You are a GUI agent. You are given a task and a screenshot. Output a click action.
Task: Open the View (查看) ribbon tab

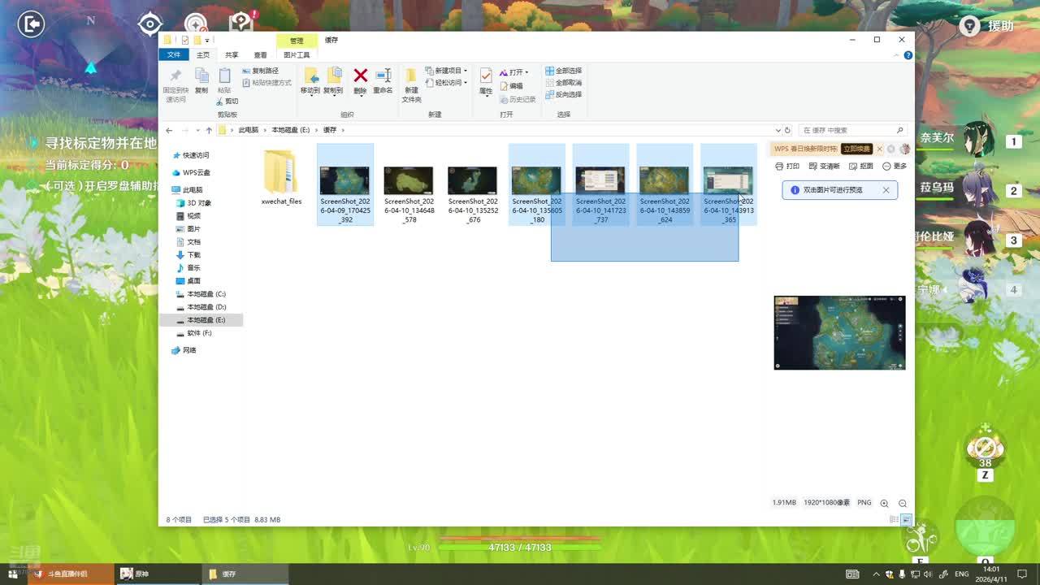260,55
